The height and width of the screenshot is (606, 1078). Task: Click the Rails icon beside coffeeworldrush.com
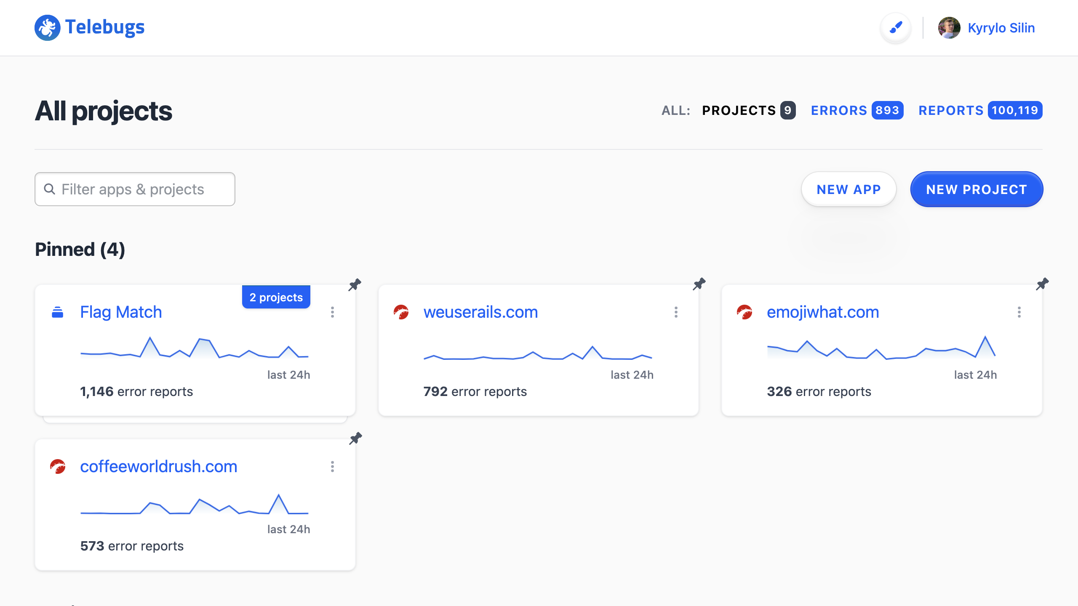coord(58,467)
